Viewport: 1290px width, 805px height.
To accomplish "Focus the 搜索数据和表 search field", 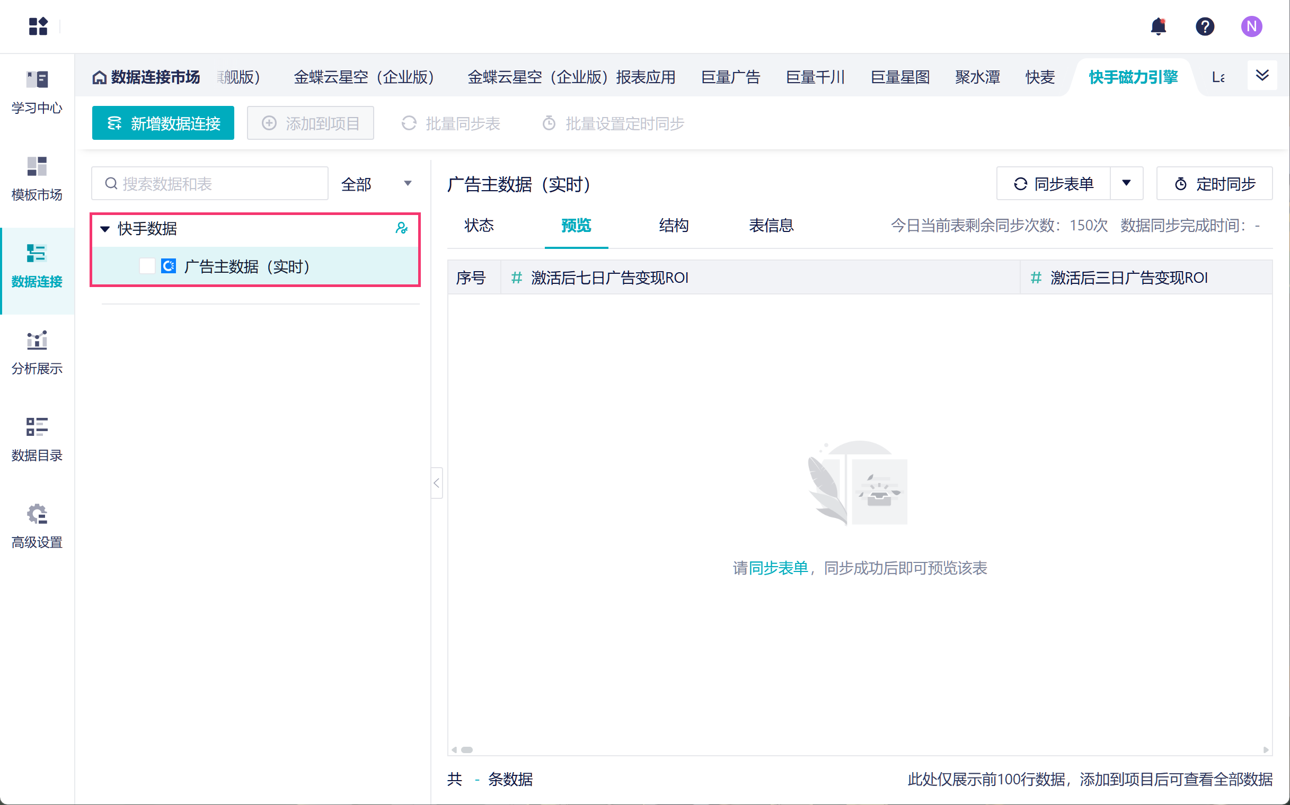I will click(210, 184).
